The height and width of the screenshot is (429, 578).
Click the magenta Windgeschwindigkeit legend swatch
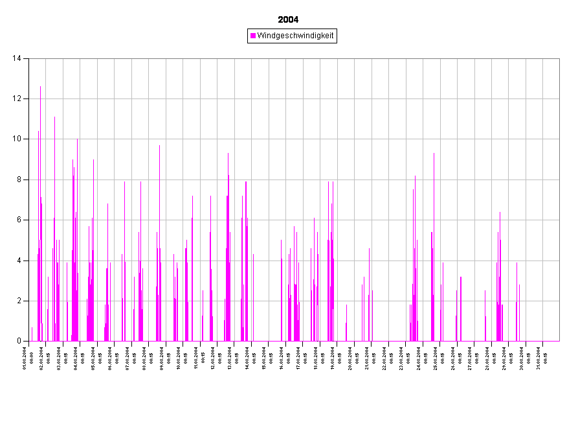[253, 36]
